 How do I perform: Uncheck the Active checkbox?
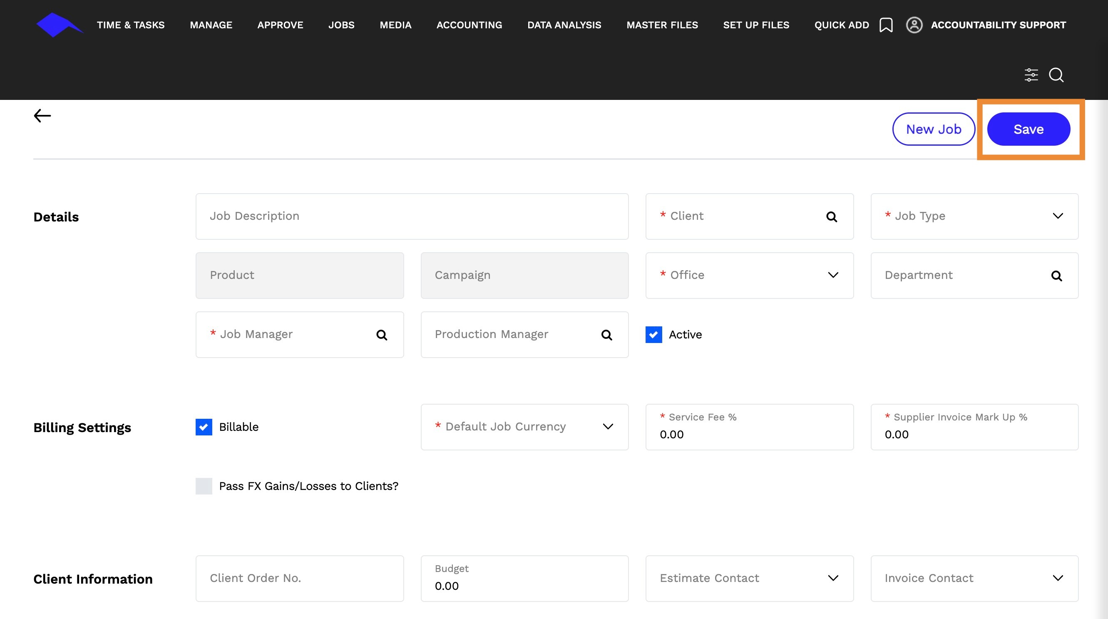(653, 335)
